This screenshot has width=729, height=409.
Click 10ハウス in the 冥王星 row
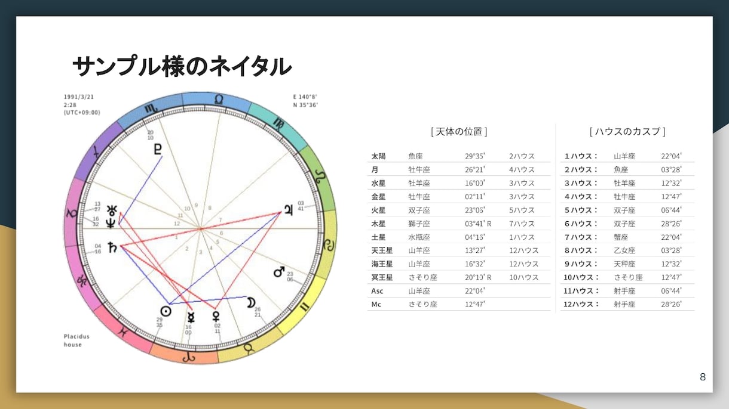(524, 277)
